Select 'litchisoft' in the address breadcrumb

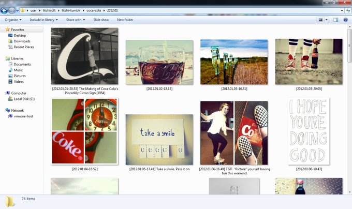click(49, 10)
